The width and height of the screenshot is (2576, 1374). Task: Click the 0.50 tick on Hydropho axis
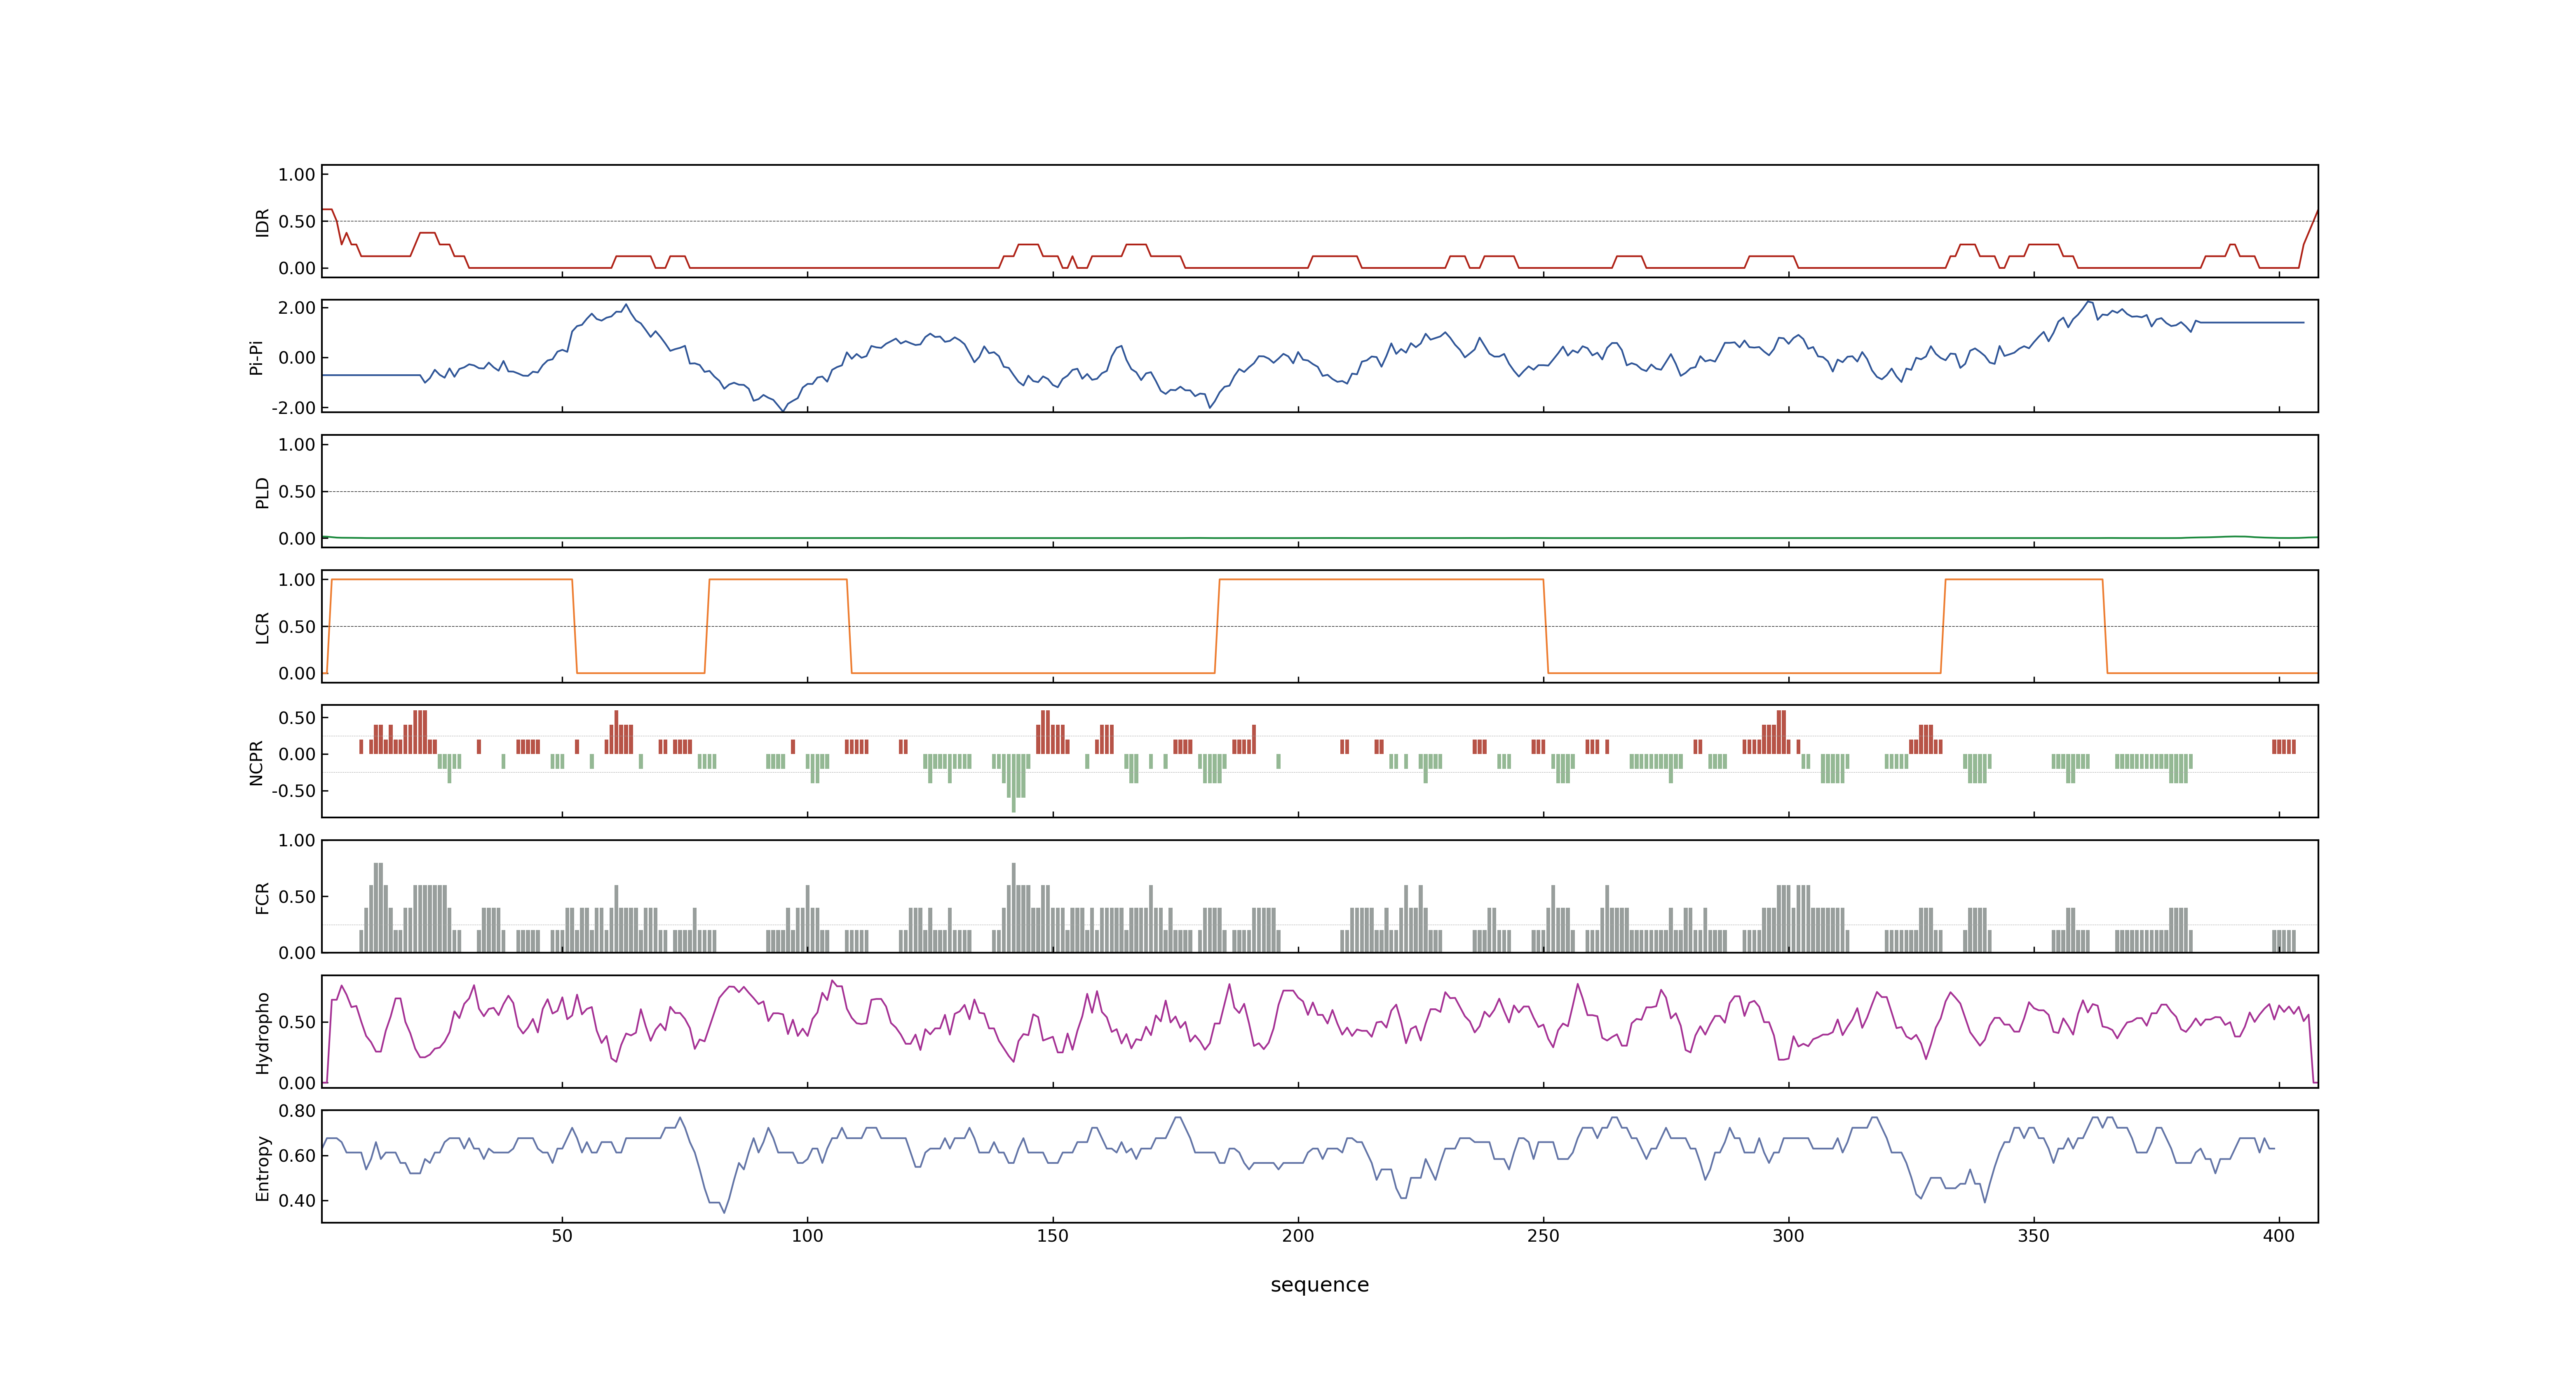(297, 1022)
